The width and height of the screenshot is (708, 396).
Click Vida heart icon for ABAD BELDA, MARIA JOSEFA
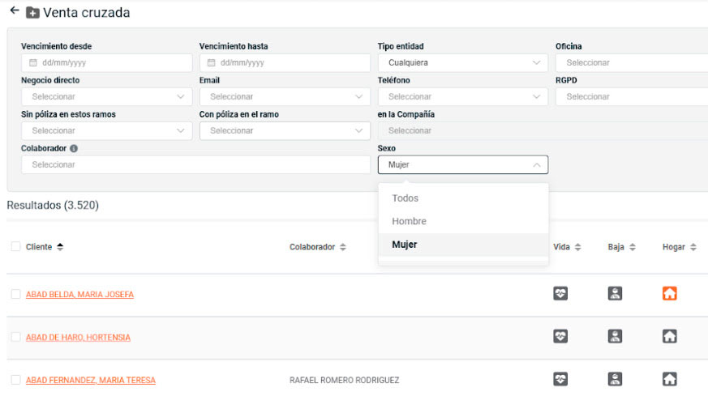[560, 294]
